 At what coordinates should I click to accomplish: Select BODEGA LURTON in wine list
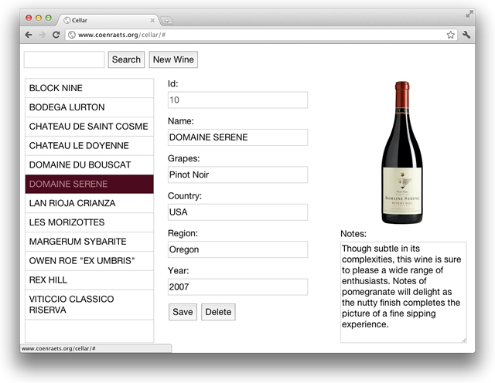90,107
